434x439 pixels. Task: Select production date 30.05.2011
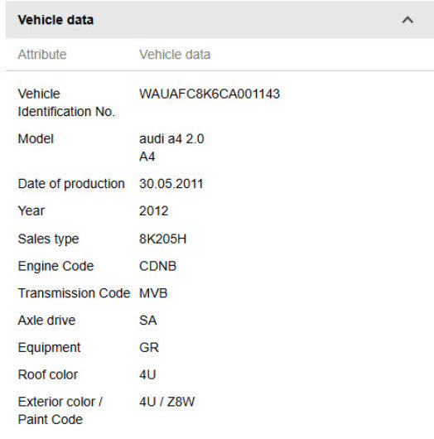click(x=171, y=184)
